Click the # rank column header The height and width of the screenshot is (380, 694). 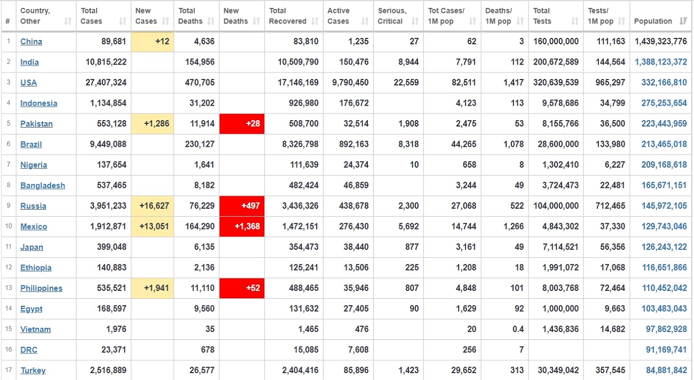(7, 21)
